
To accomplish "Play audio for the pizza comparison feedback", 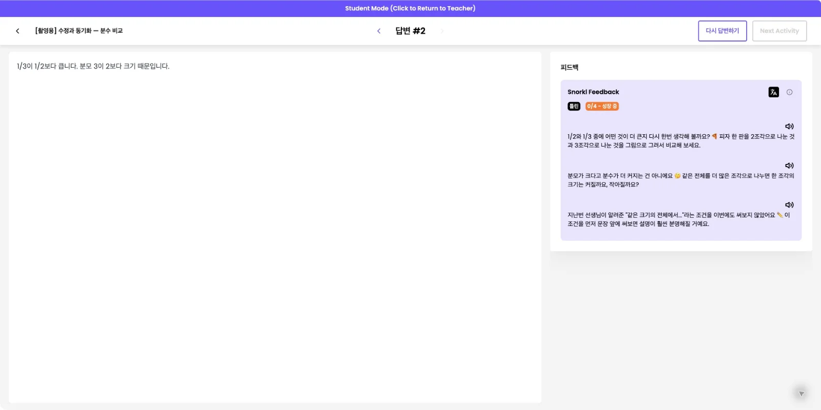I will [x=789, y=126].
